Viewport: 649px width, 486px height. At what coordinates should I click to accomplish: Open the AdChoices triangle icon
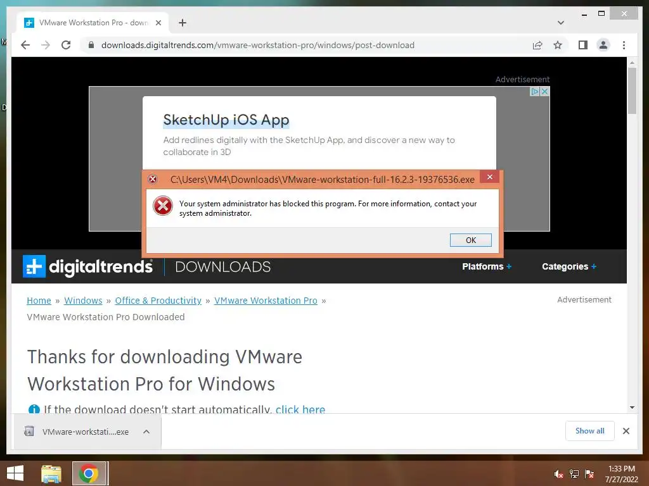coord(535,91)
